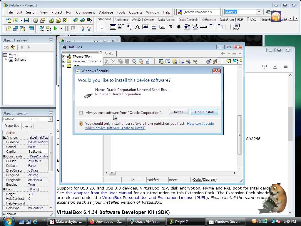Click the New Items icon in Delphi toolbar
The width and height of the screenshot is (301, 226).
coord(9,20)
